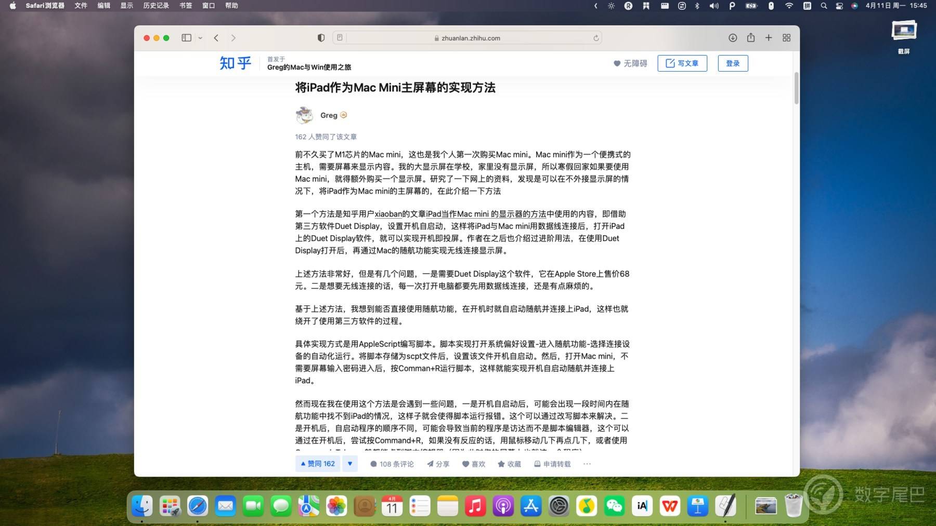Open the privacy report shield icon
This screenshot has height=526, width=936.
click(321, 38)
